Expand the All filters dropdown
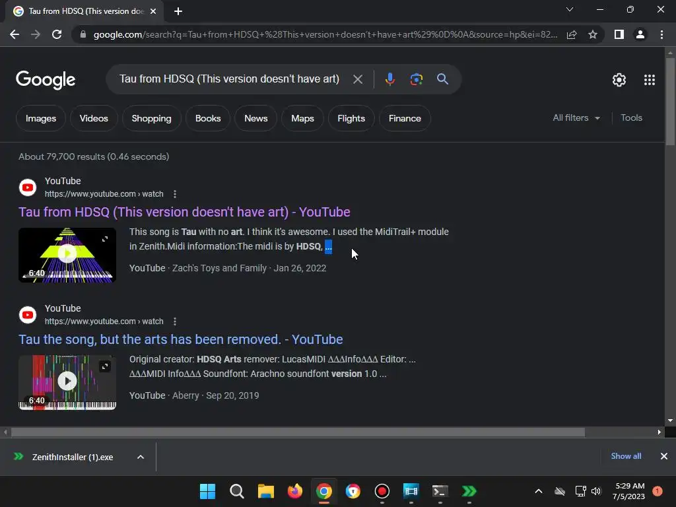 click(576, 118)
